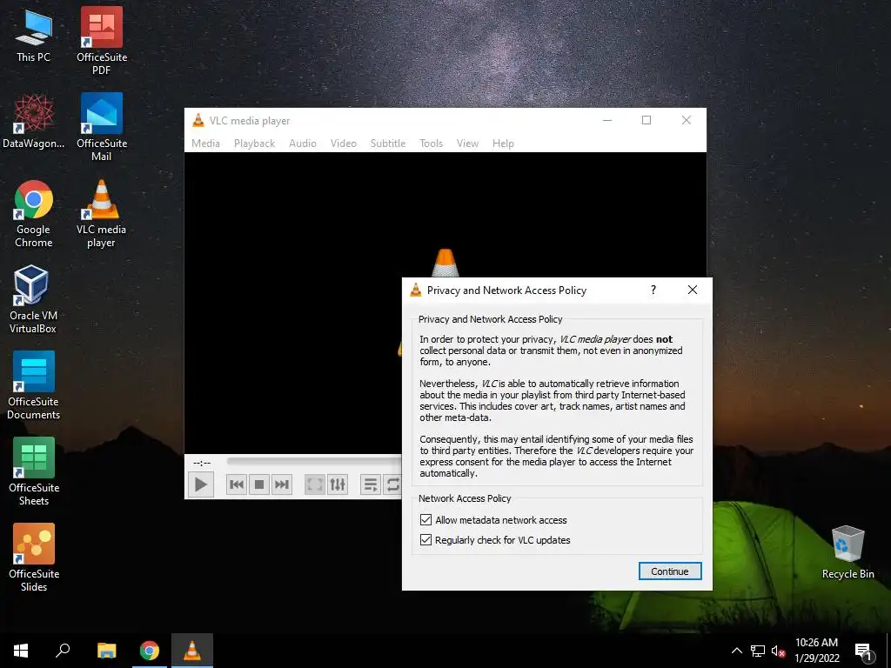Click the muted volume tray icon
The width and height of the screenshot is (891, 668).
(x=778, y=651)
